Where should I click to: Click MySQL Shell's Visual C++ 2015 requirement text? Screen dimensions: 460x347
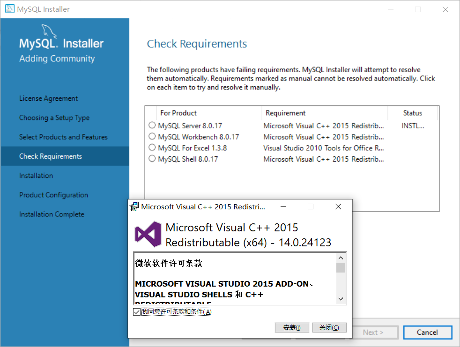coord(324,159)
